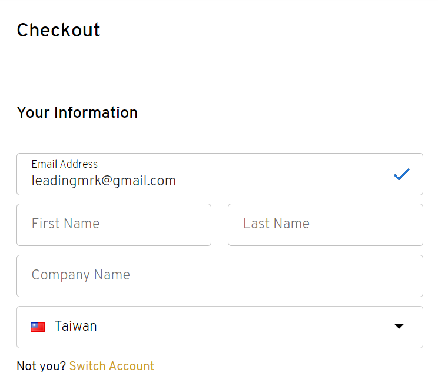Click the 'Your Information' section heading
This screenshot has width=438, height=386.
77,112
